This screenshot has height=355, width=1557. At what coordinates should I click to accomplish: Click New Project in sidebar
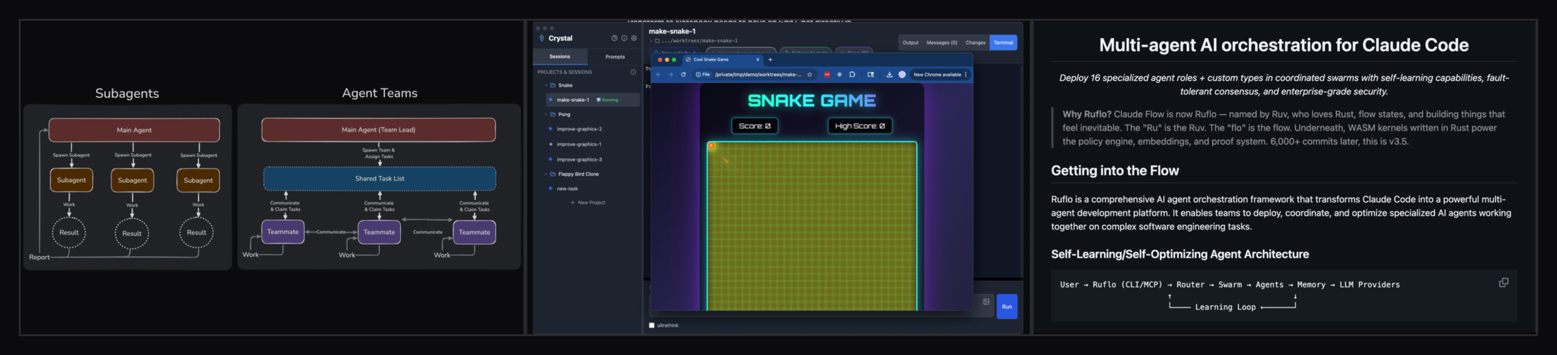point(588,203)
